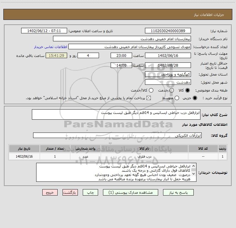Select the جزیی purchase type radio
The image size is (236, 228).
pyautogui.click(x=195, y=98)
